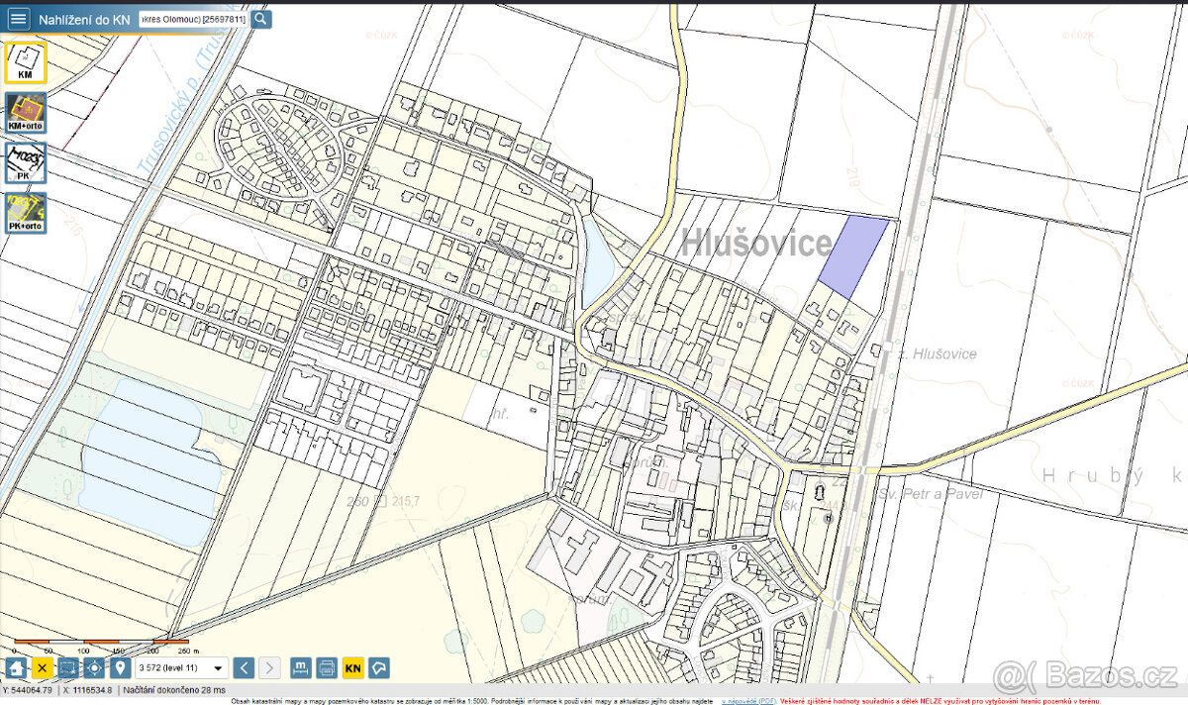Click the Načítání dokončeno 28 ms status

point(174,690)
